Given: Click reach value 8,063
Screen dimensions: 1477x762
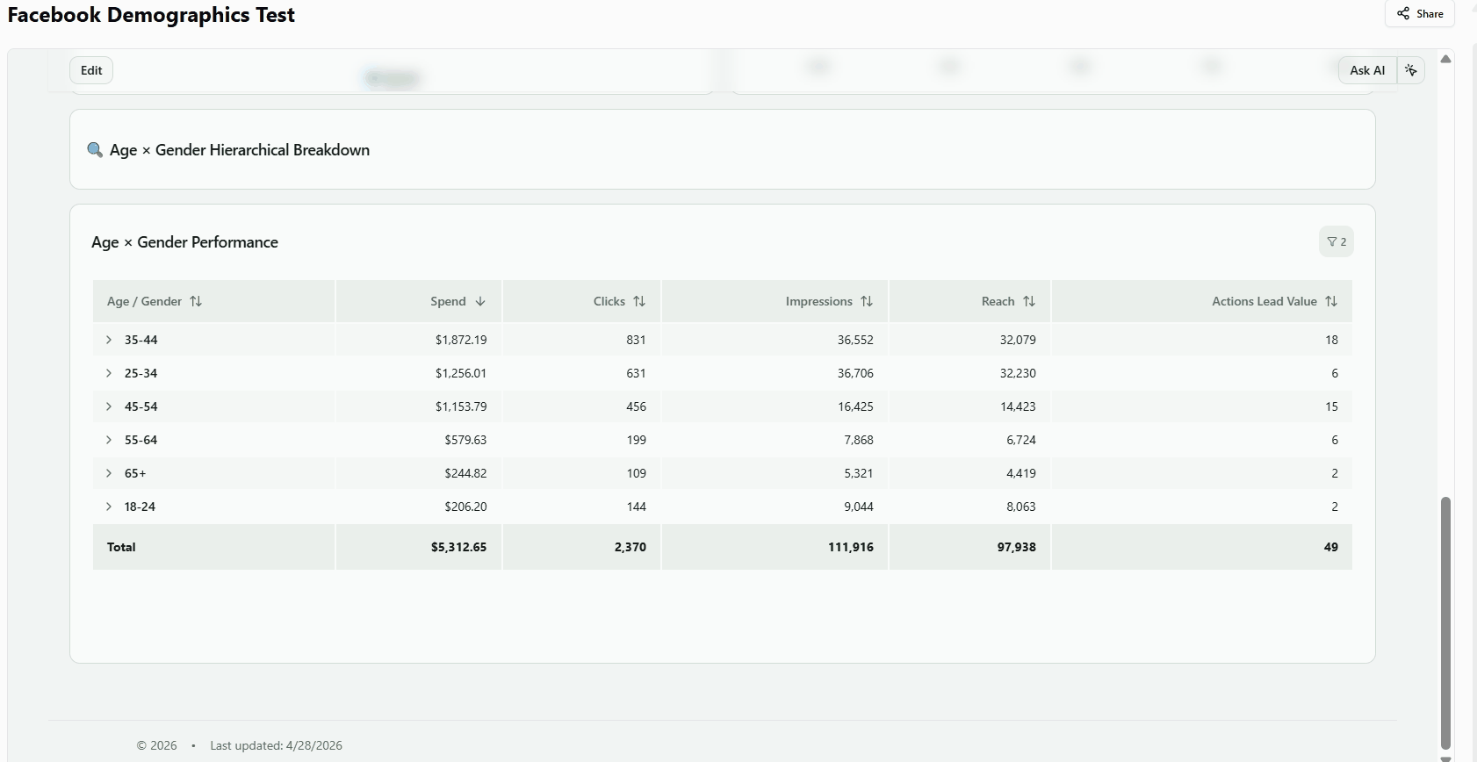Looking at the screenshot, I should [x=1021, y=507].
